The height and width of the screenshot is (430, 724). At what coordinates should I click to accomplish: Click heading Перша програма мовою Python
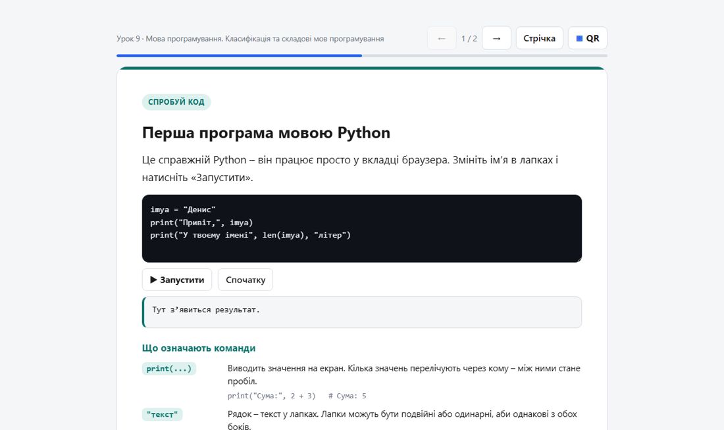pyautogui.click(x=266, y=133)
